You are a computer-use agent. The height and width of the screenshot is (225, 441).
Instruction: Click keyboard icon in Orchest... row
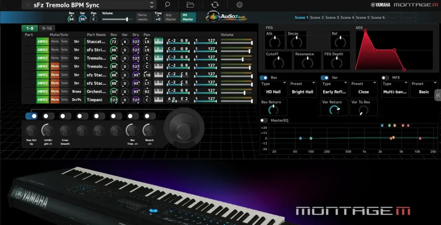[158, 91]
